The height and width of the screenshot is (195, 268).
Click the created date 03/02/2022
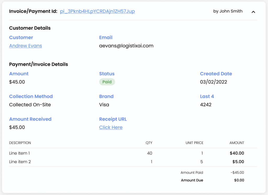tap(214, 82)
